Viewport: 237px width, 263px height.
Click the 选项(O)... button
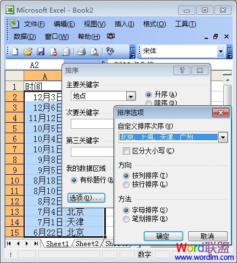click(86, 198)
